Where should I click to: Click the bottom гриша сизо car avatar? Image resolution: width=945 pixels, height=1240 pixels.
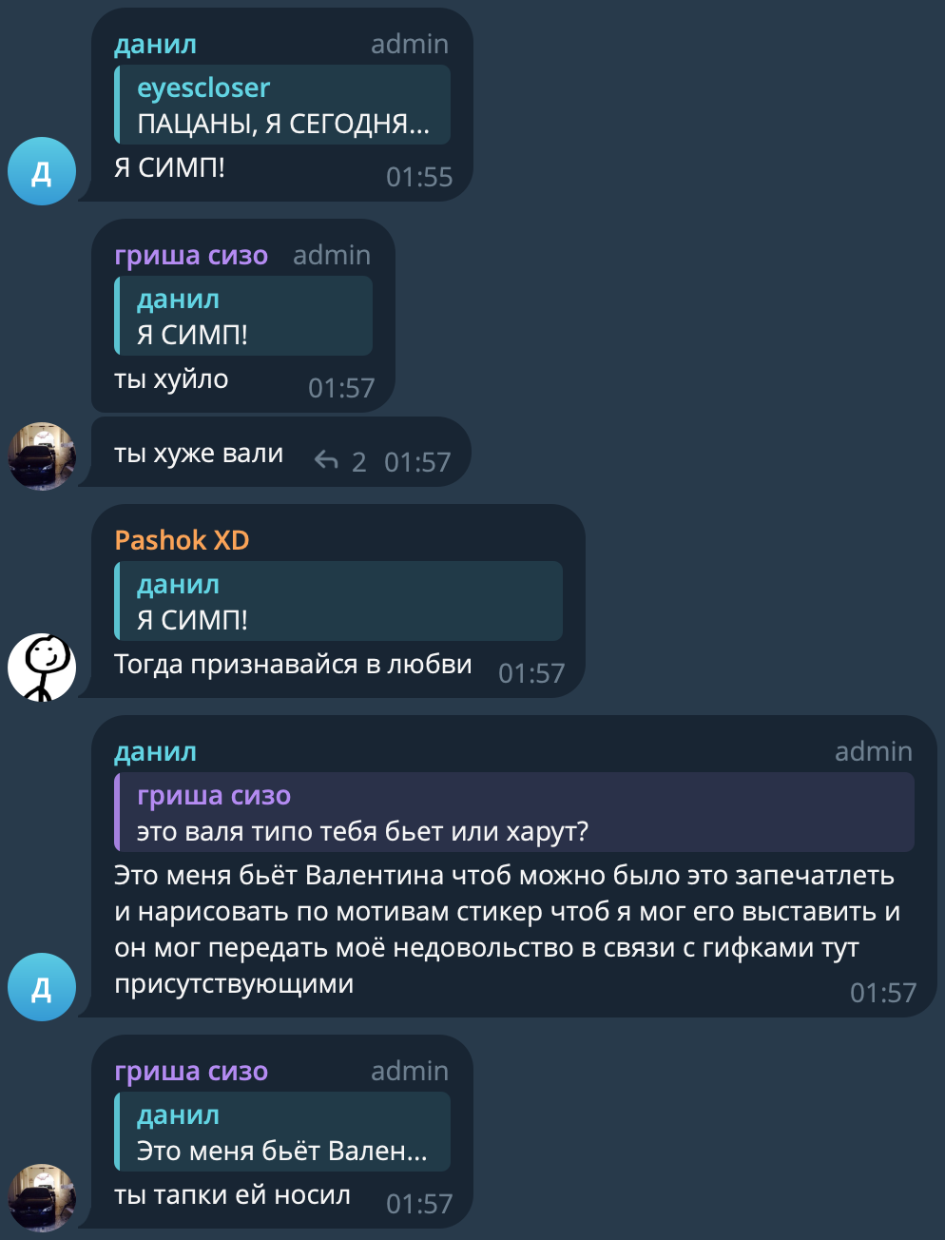click(x=42, y=1198)
